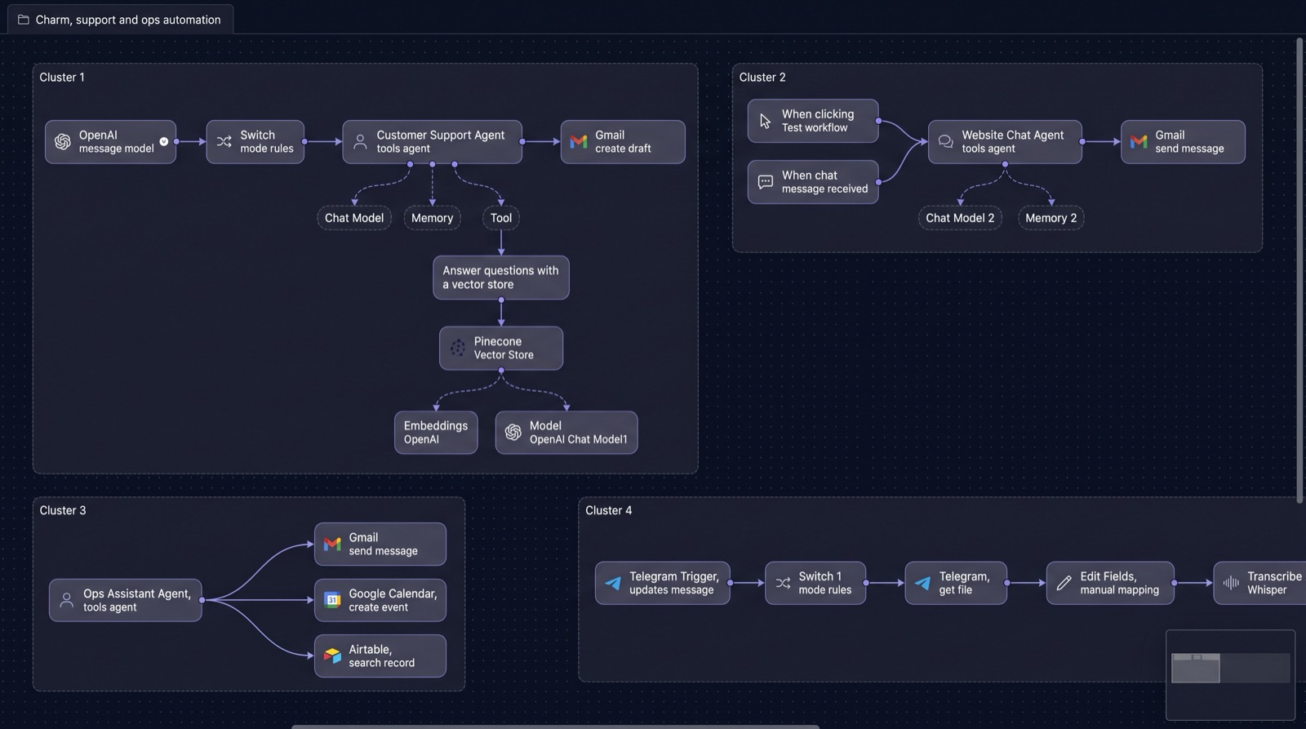Select the Embeddings OpenAI node
This screenshot has height=729, width=1306.
pyautogui.click(x=436, y=433)
